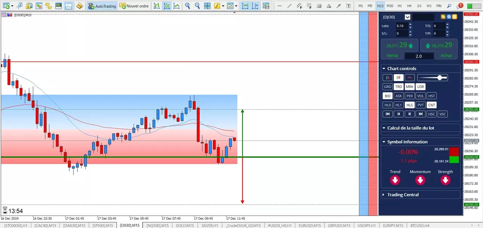Click the S/L input field
Image resolution: width=483 pixels, height=228 pixels.
coord(402,33)
